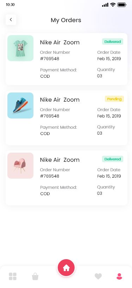Open the second Nike Air Zoom order title
132x288 pixels.
coord(60,100)
